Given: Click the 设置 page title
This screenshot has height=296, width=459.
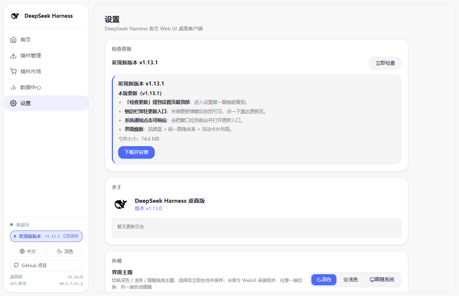Looking at the screenshot, I should point(112,20).
